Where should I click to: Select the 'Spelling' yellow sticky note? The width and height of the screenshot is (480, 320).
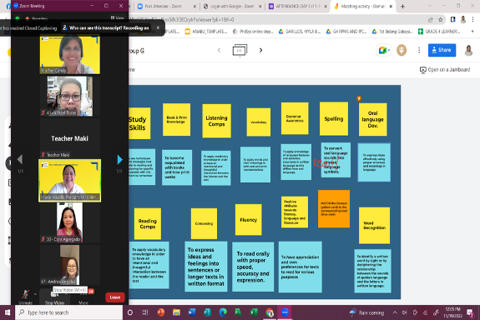coord(334,118)
